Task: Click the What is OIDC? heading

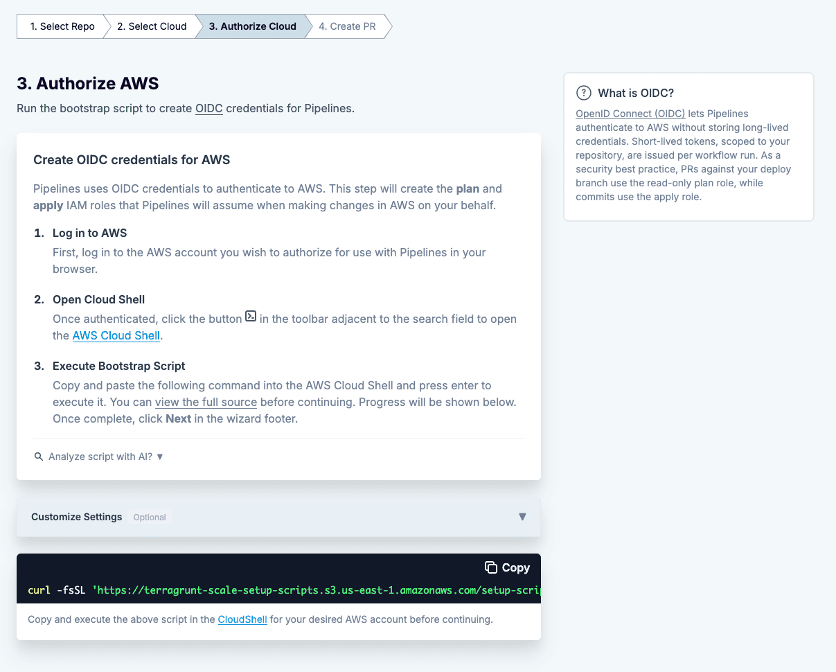Action: tap(636, 93)
